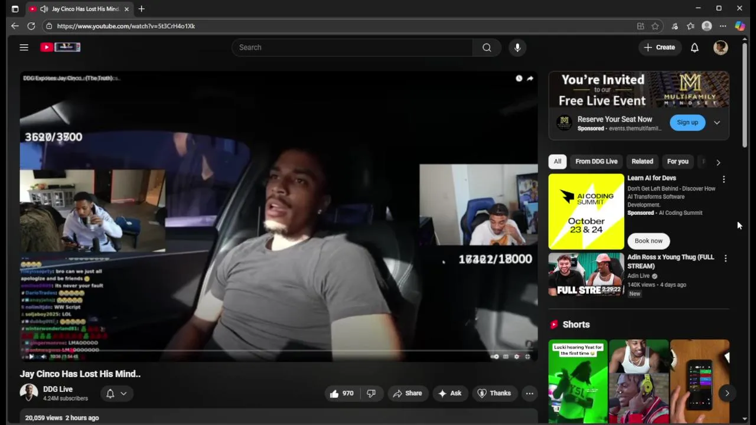Image resolution: width=756 pixels, height=425 pixels.
Task: Open DDG Live channel name link
Action: click(x=58, y=389)
